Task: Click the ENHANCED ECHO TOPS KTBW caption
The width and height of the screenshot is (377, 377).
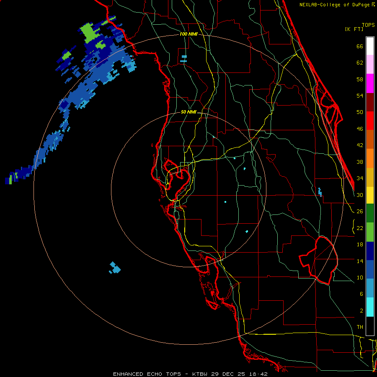Action: [190, 374]
